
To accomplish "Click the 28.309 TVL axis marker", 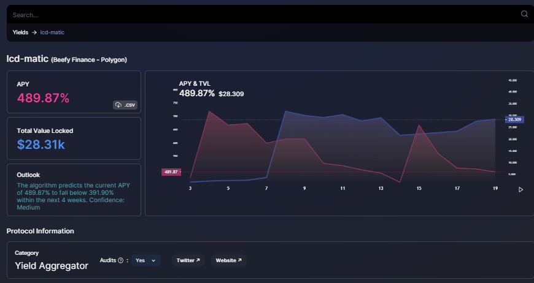I will (514, 119).
